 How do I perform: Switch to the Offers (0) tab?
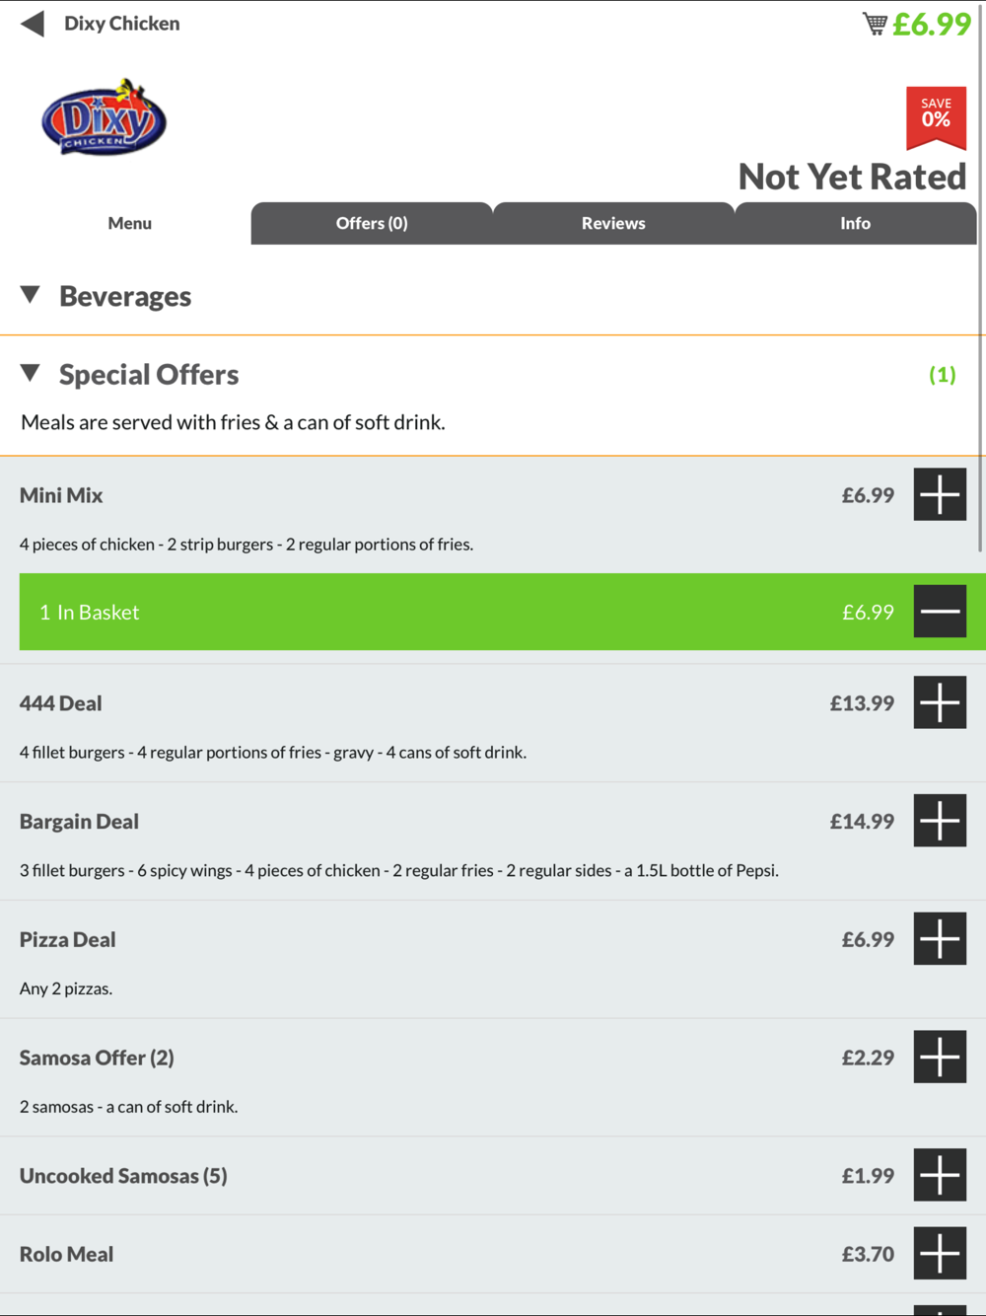click(x=372, y=223)
